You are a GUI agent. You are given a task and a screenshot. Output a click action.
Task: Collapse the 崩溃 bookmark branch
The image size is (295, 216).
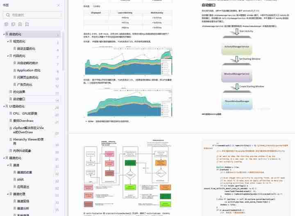coord(8,165)
